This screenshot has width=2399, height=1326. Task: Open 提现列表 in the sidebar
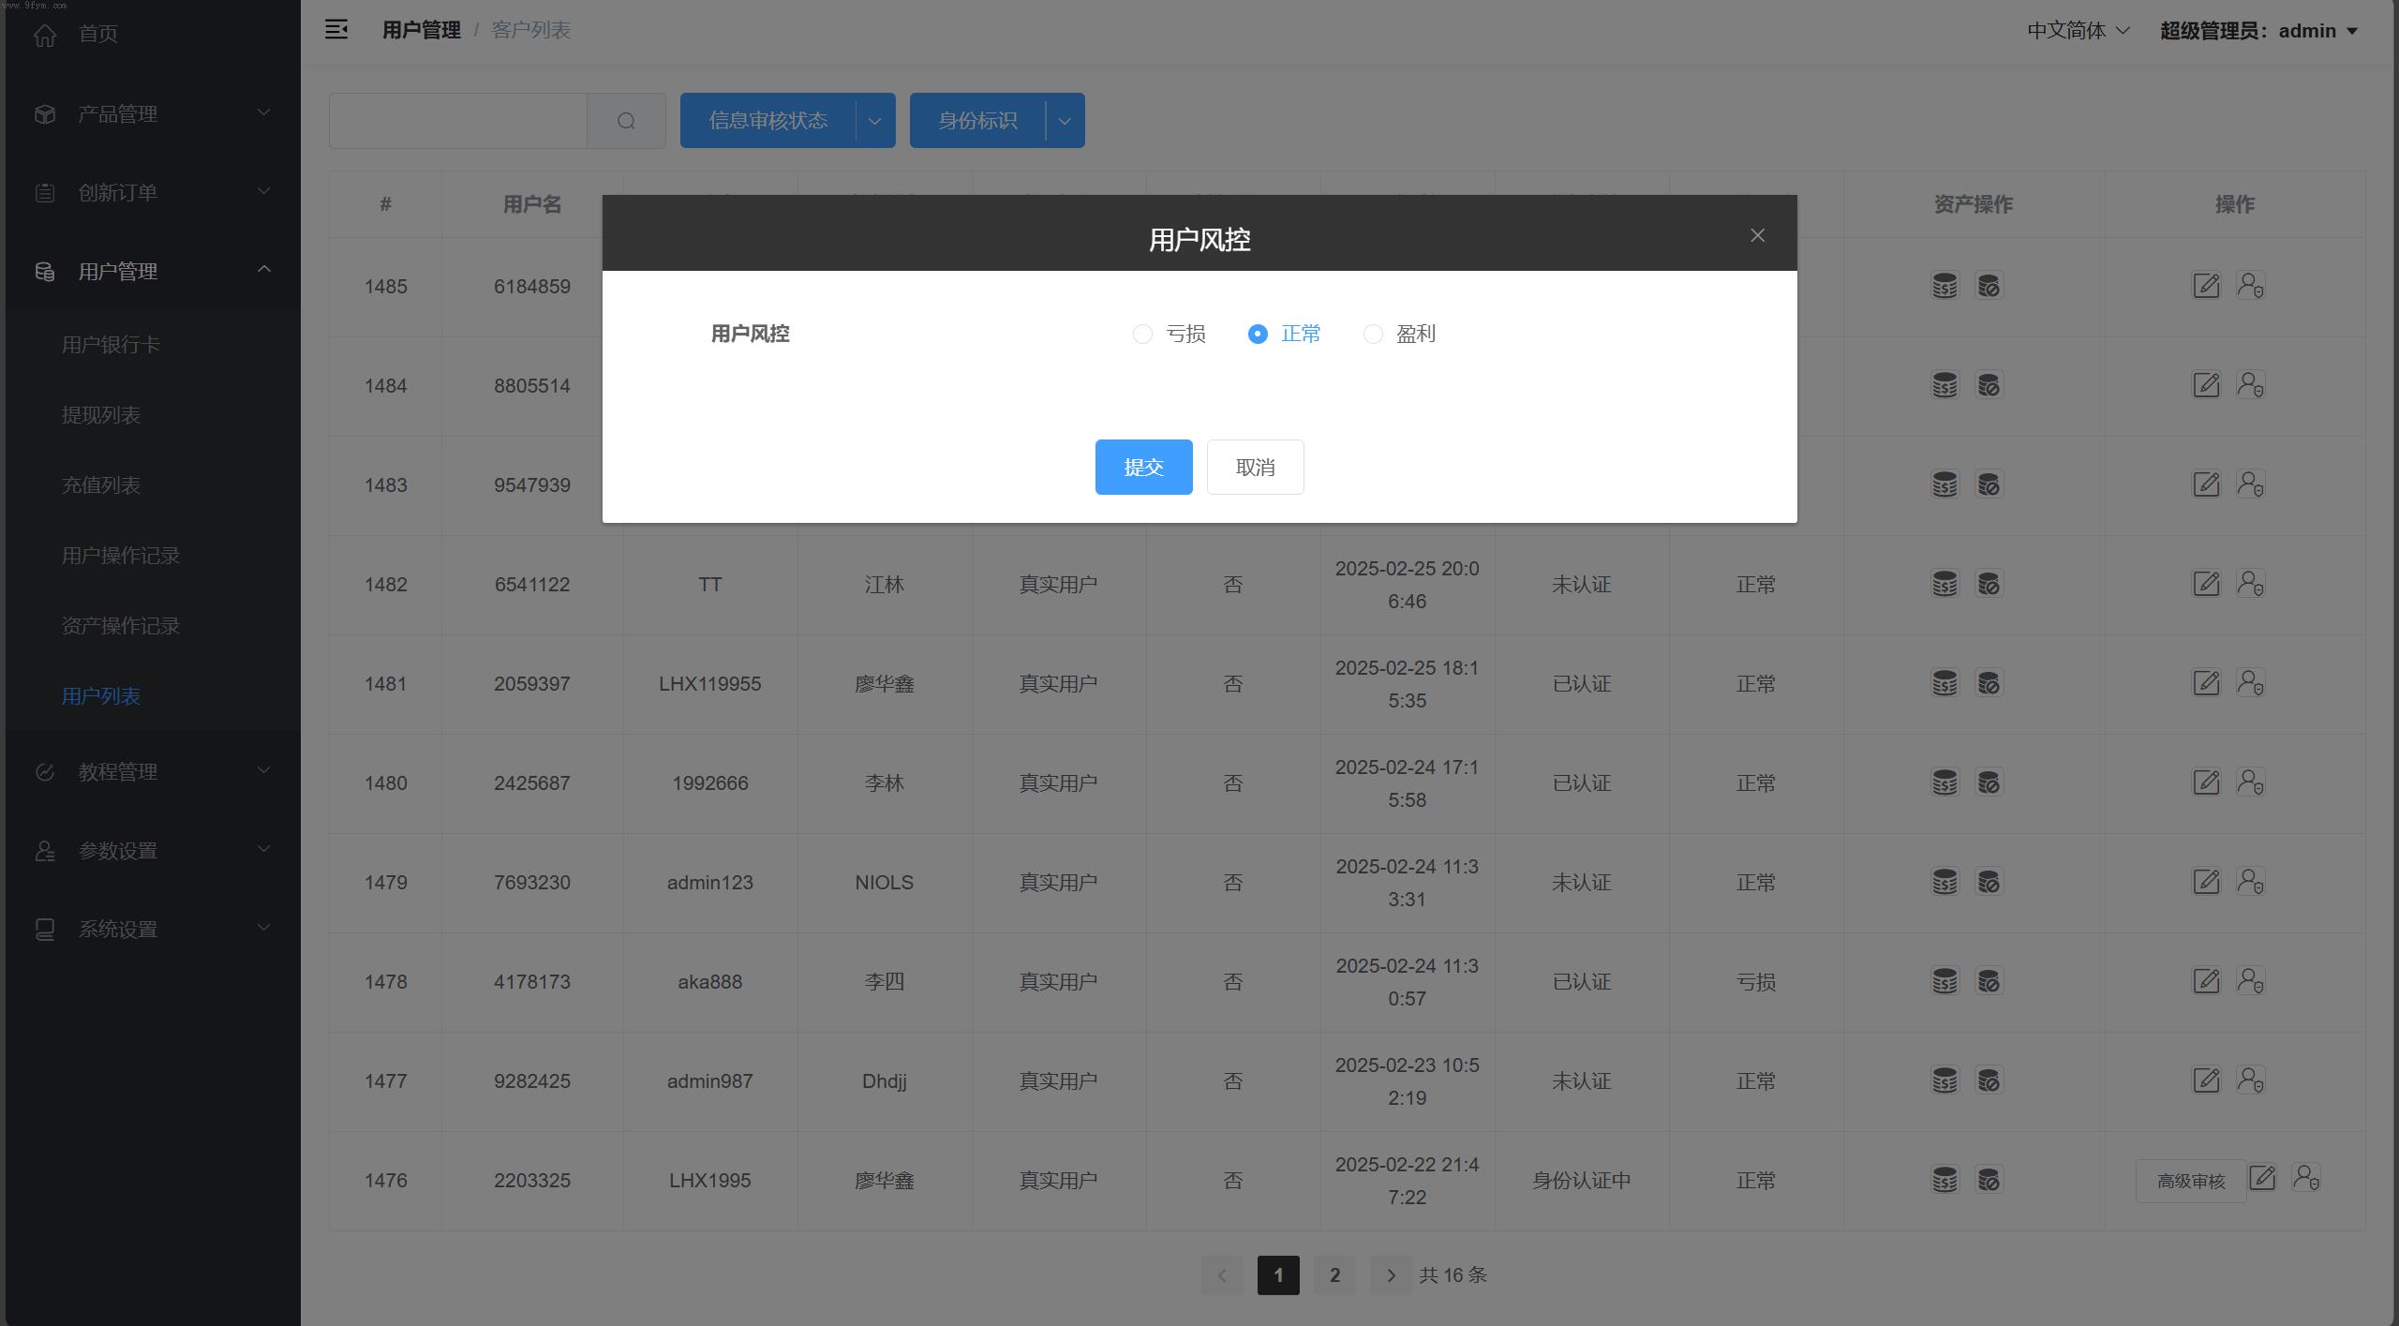click(101, 415)
